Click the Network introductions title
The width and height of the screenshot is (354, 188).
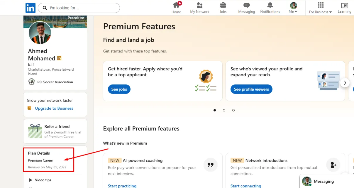pos(266,160)
